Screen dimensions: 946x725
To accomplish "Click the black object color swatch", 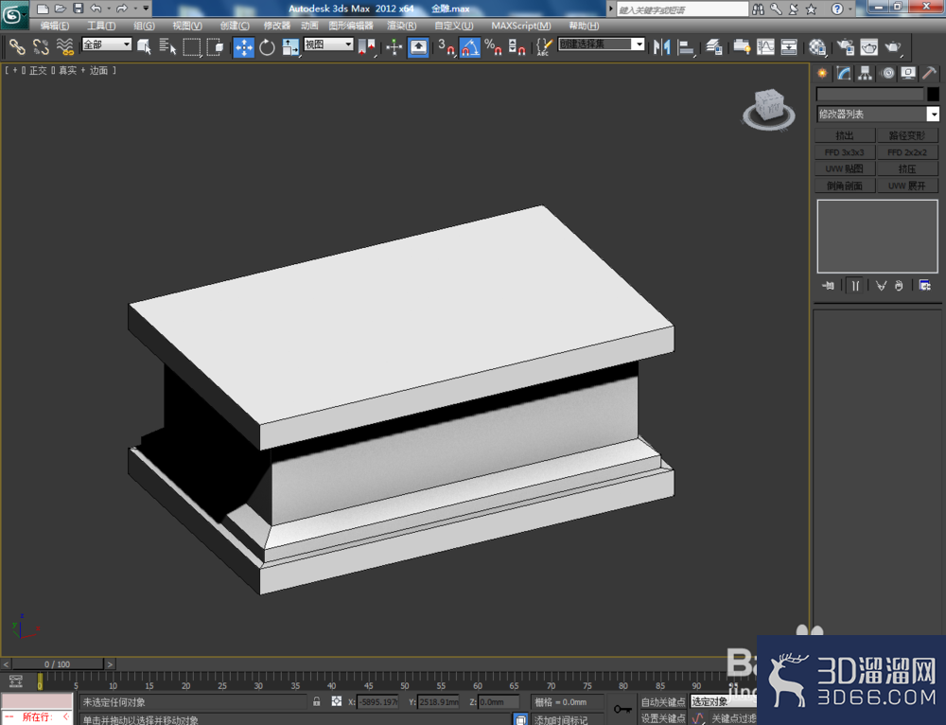I will click(933, 94).
